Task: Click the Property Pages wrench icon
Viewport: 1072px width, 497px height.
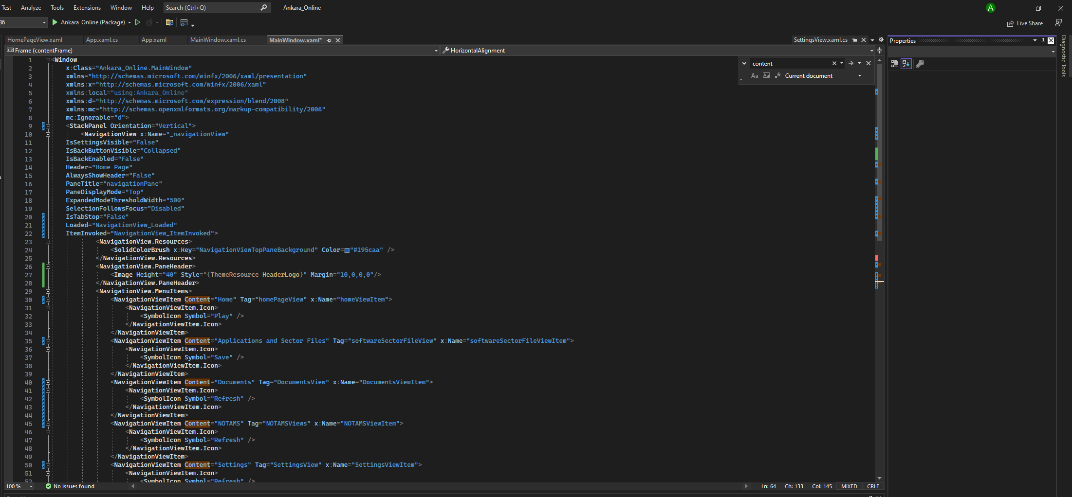Action: (x=920, y=64)
